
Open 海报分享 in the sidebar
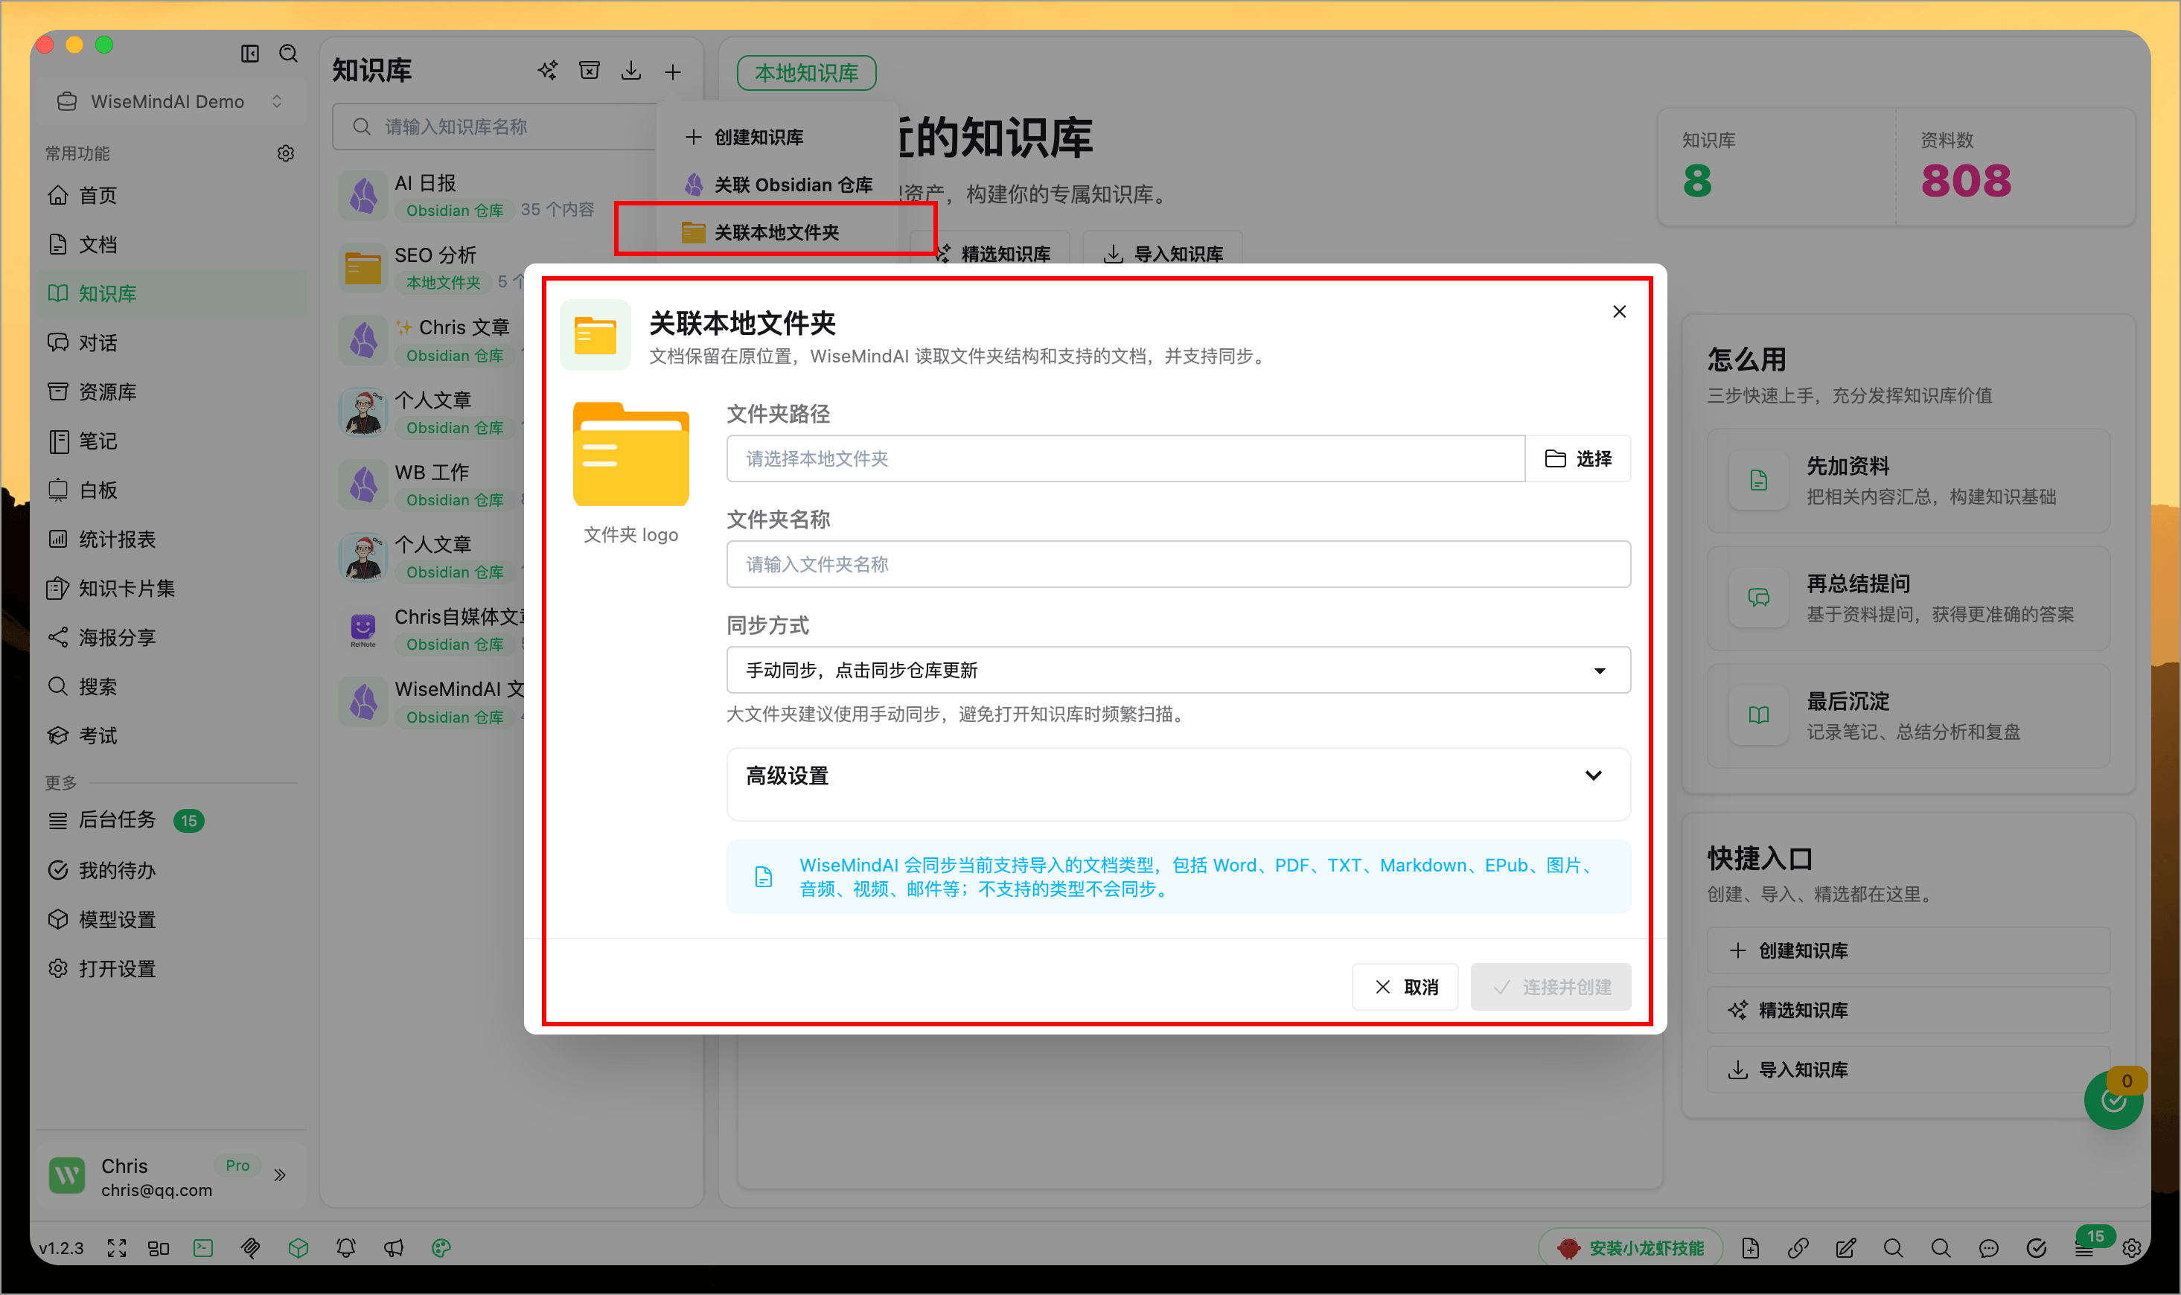[x=171, y=638]
